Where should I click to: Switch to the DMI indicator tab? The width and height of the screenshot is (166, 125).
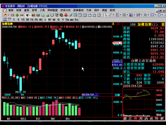point(53,119)
